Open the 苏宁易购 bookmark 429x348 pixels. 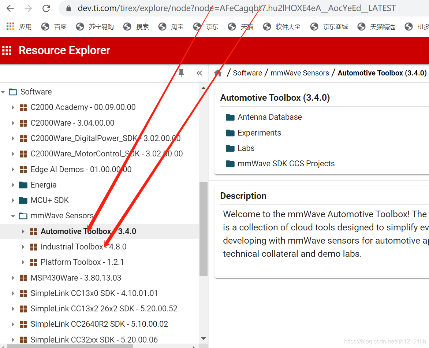(95, 27)
